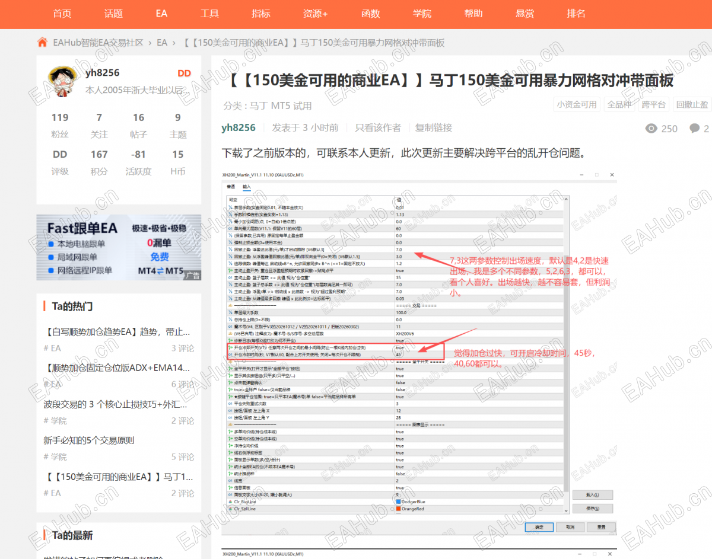
Task: Click 5 评论 under 新手必知 post
Action: tap(183, 457)
